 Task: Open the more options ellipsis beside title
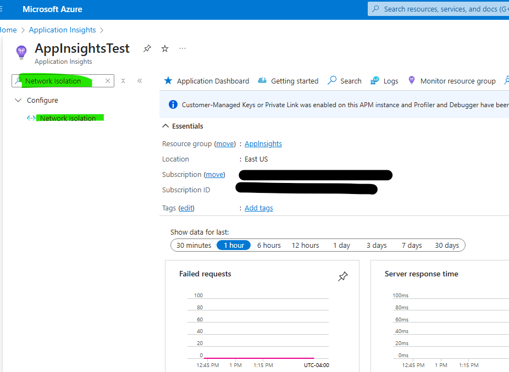tap(182, 48)
